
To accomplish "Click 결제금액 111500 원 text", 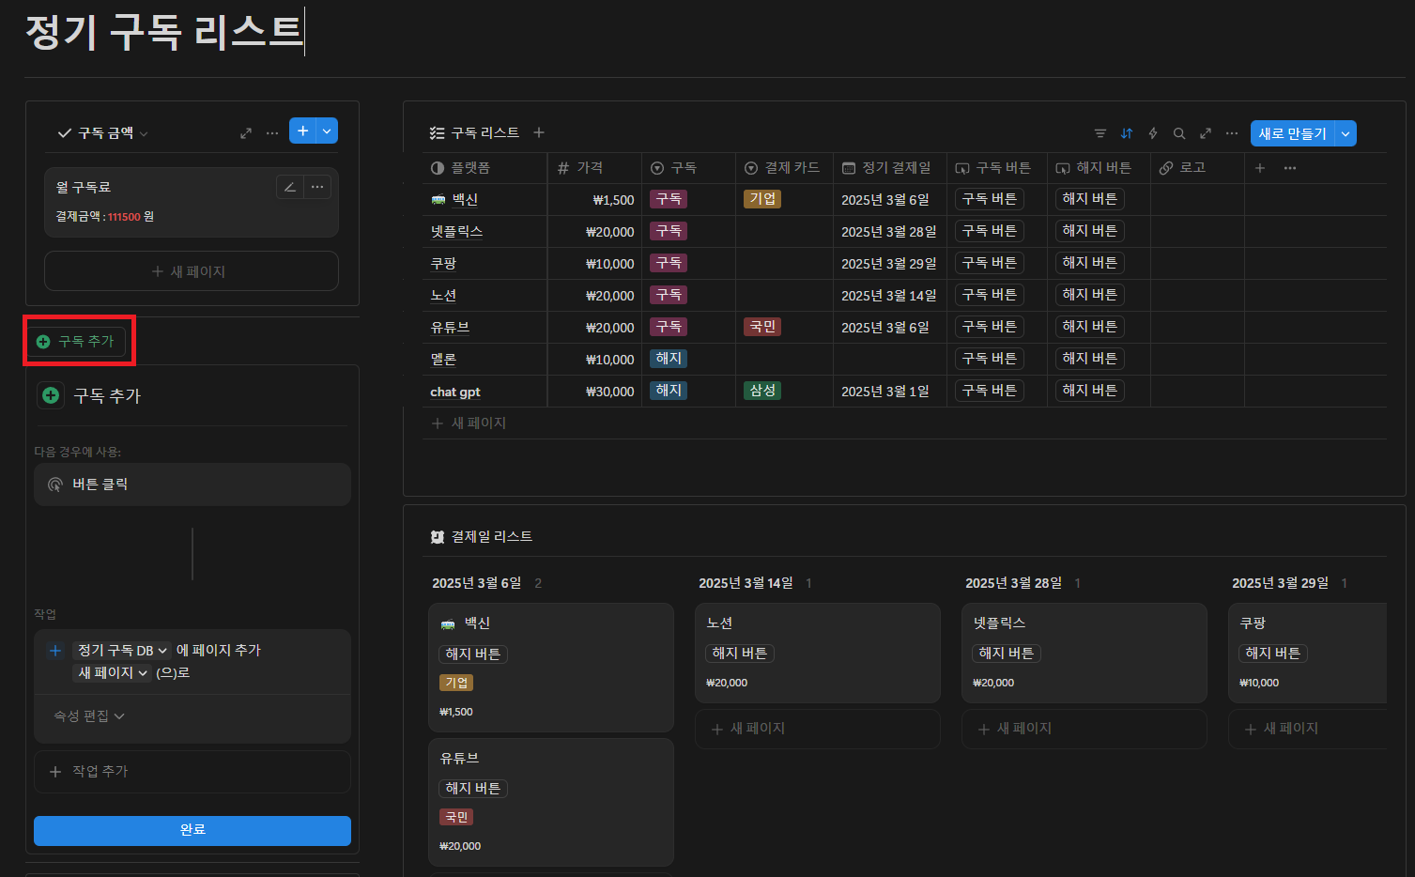I will click(104, 217).
